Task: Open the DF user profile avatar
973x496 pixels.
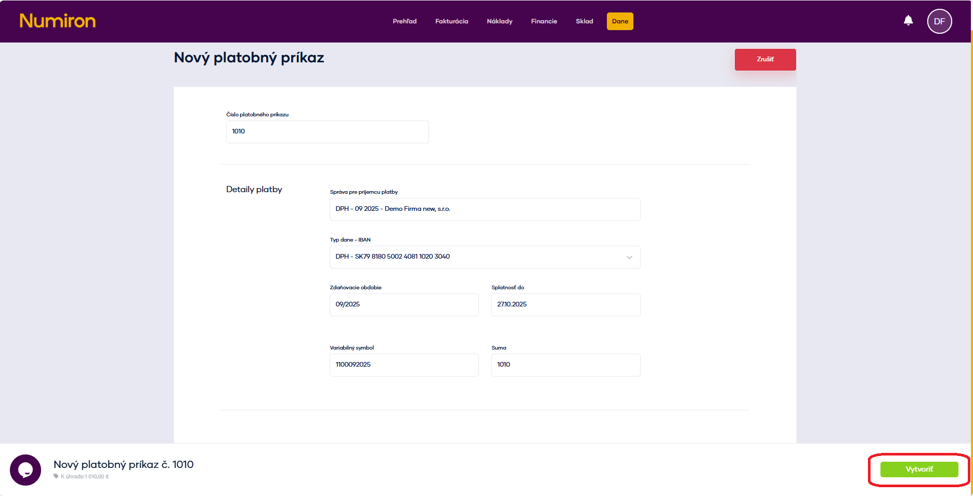Action: click(x=939, y=21)
